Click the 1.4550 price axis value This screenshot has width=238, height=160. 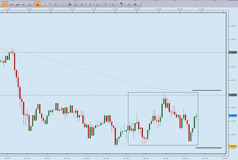tap(233, 26)
